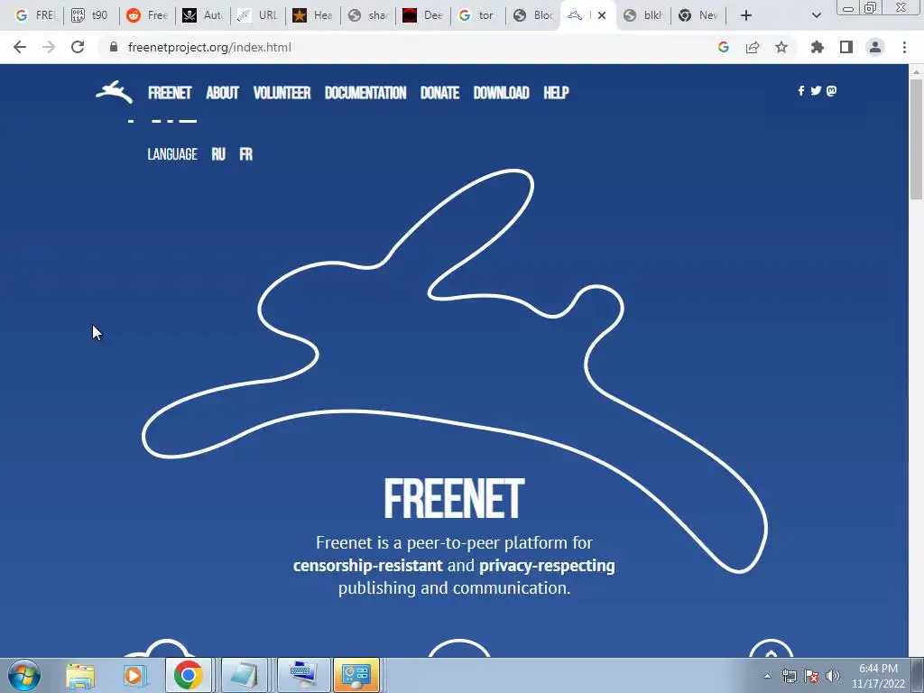Switch site language to FR

click(x=246, y=154)
